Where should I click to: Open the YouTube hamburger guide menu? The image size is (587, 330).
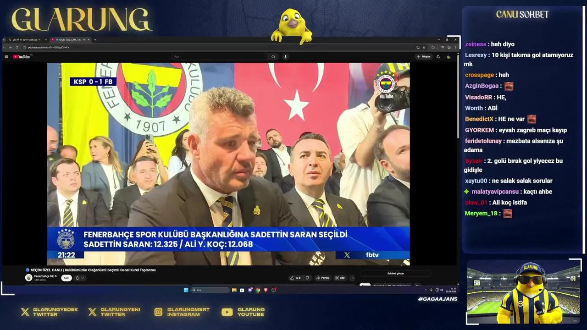tap(6, 57)
